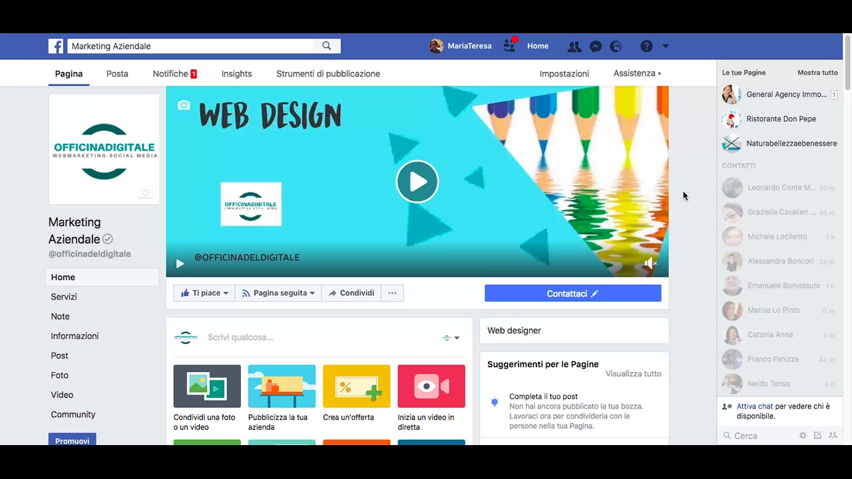Open chat with Michele Lociento
The width and height of the screenshot is (852, 479).
(x=779, y=237)
